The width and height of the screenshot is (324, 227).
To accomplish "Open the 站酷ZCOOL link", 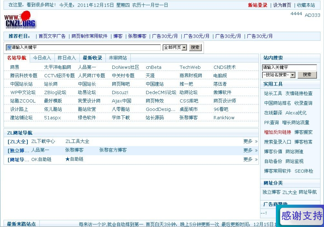I will point(23,101).
